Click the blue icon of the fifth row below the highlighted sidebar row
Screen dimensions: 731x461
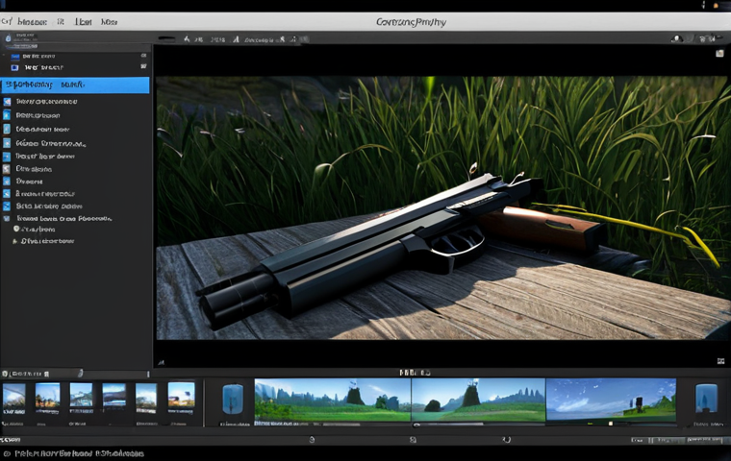click(7, 156)
